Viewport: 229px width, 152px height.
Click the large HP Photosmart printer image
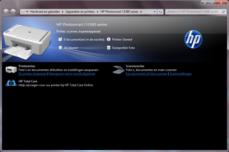pyautogui.click(x=27, y=42)
